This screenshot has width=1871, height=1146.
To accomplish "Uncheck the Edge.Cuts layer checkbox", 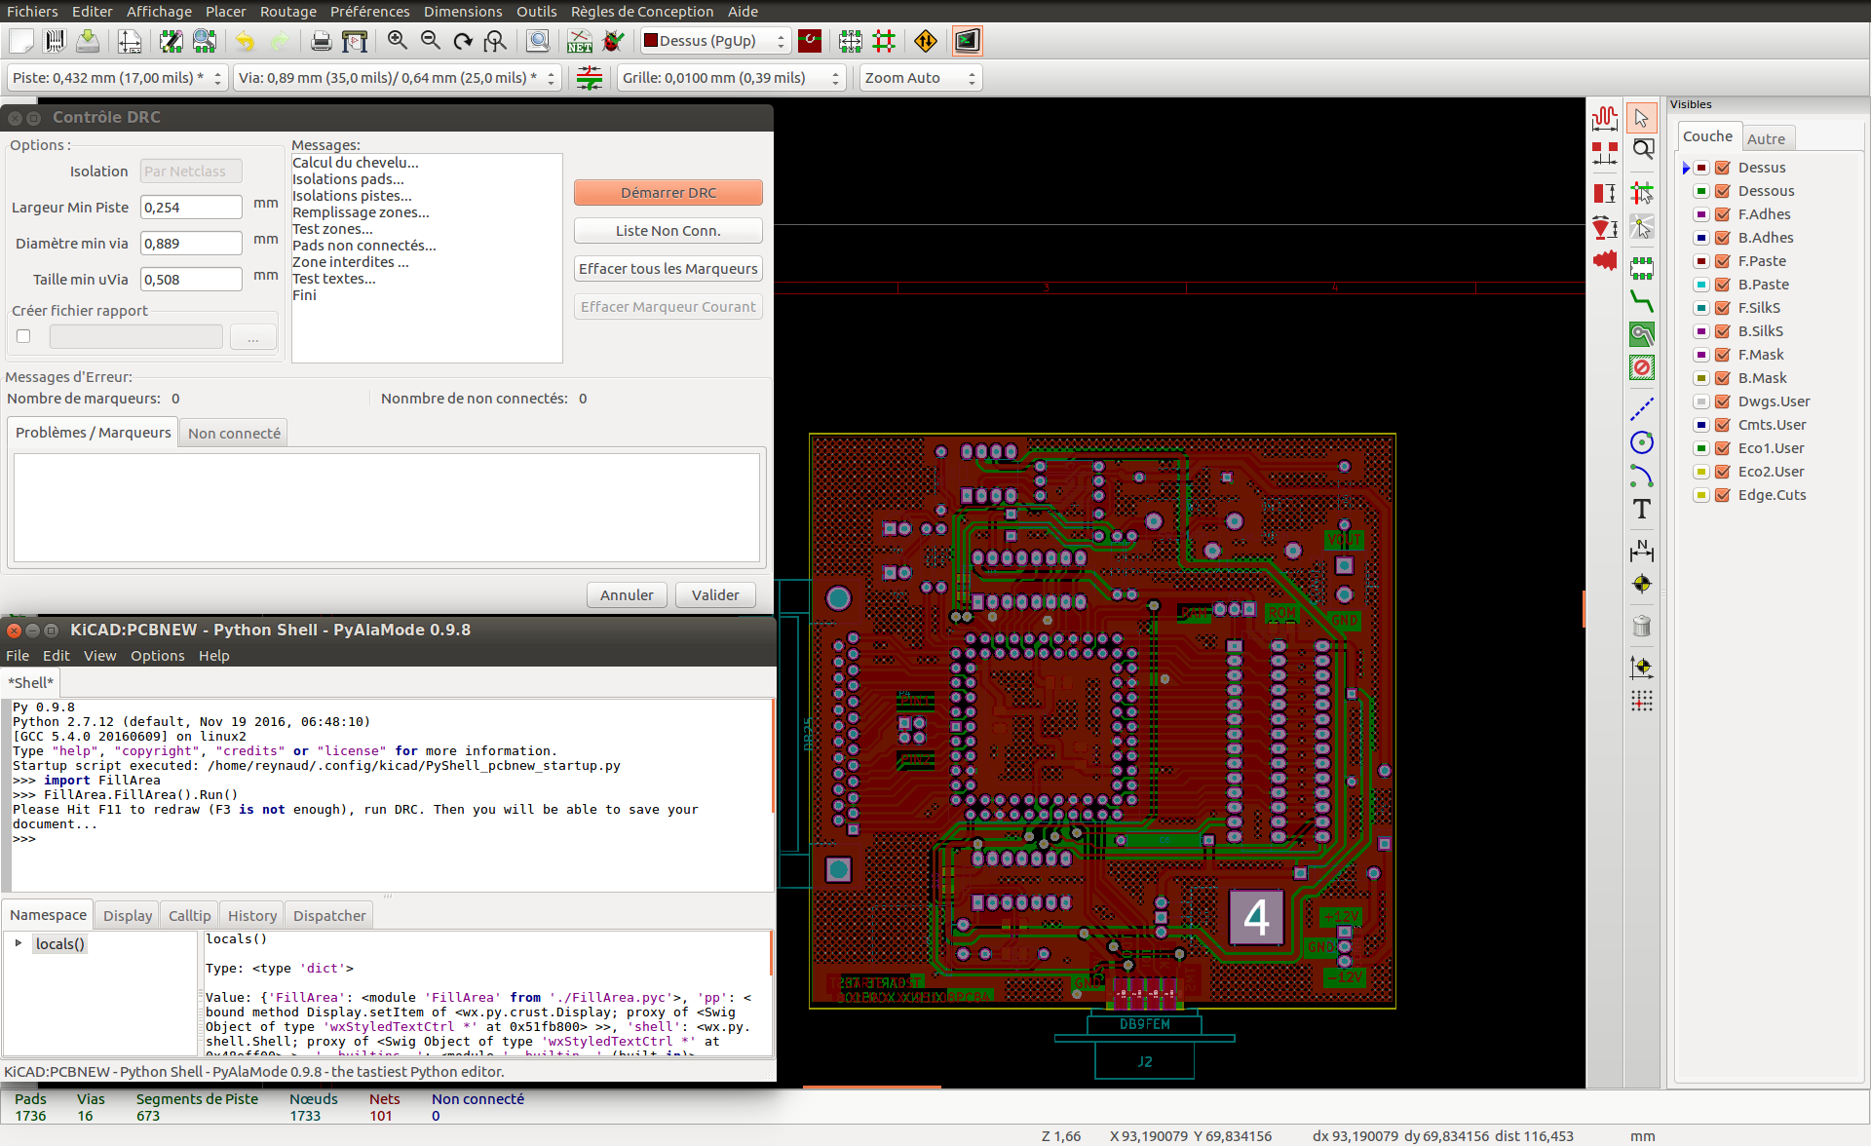I will 1722,495.
